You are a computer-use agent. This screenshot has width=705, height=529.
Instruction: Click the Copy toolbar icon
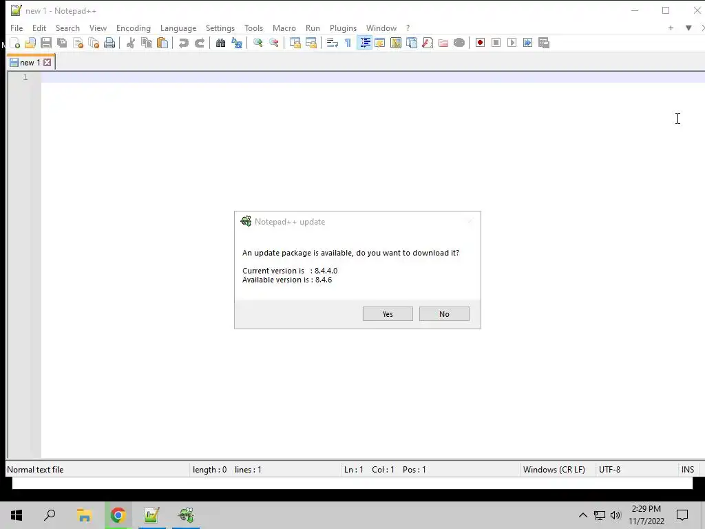point(147,43)
